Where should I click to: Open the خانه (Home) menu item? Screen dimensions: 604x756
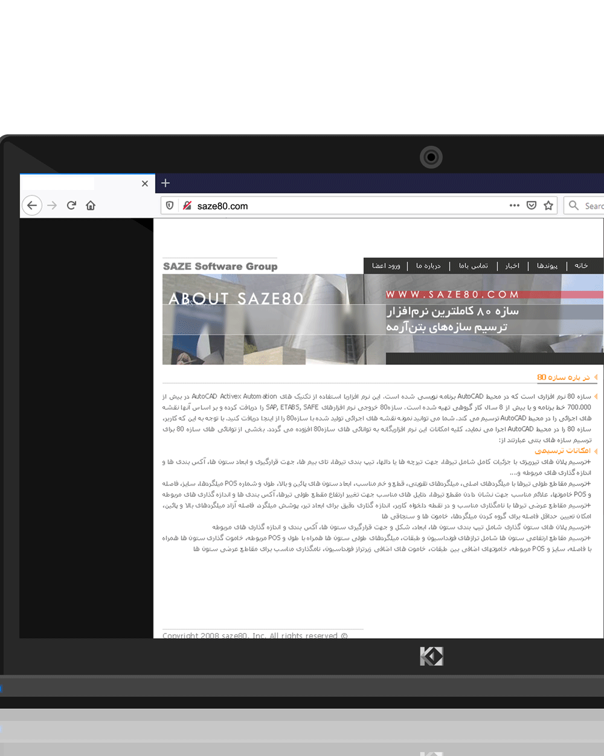[x=581, y=266]
